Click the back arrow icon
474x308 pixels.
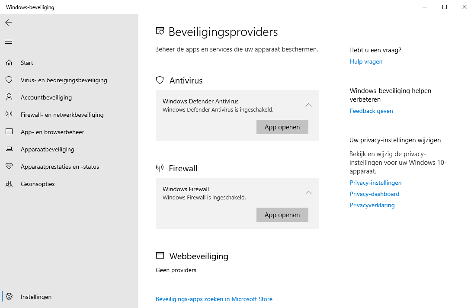[9, 22]
